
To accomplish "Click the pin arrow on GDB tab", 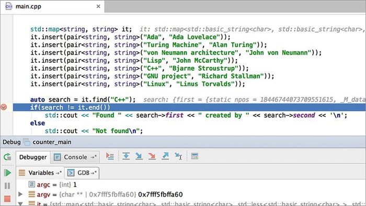I will coord(94,173).
